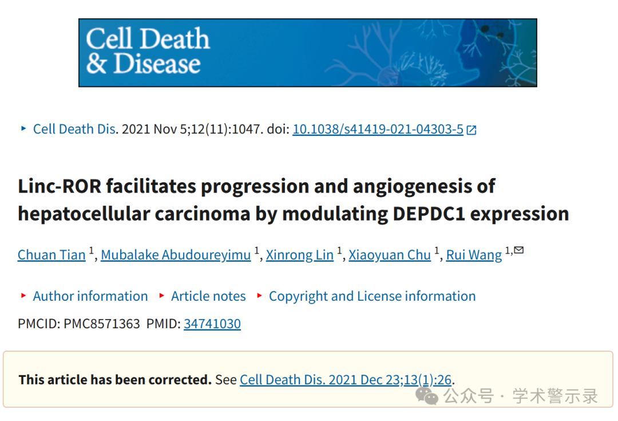Open author Chuan Tian's link

click(51, 255)
